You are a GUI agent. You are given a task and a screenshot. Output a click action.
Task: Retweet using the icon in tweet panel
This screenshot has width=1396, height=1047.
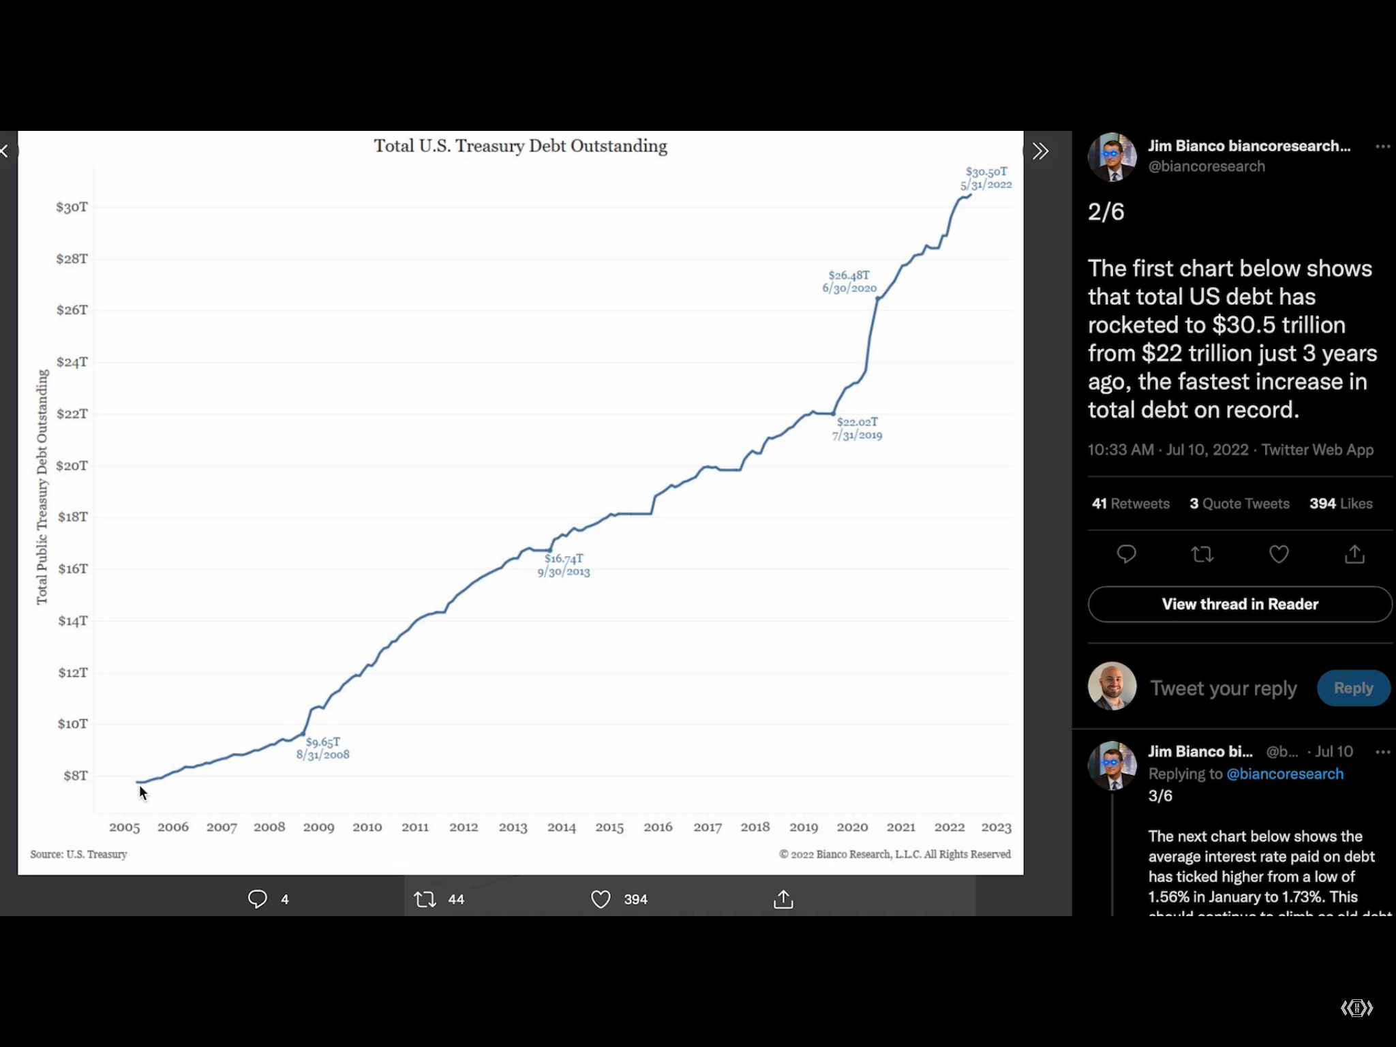point(1202,554)
